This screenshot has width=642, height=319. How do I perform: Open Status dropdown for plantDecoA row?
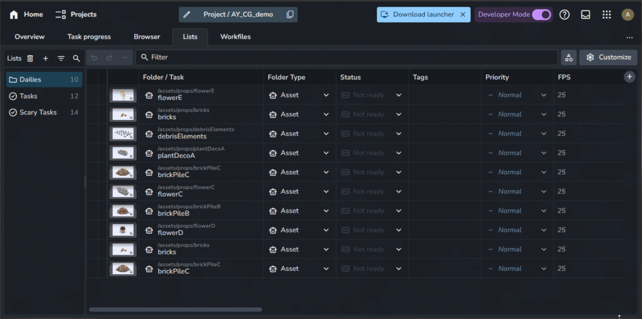[372, 153]
